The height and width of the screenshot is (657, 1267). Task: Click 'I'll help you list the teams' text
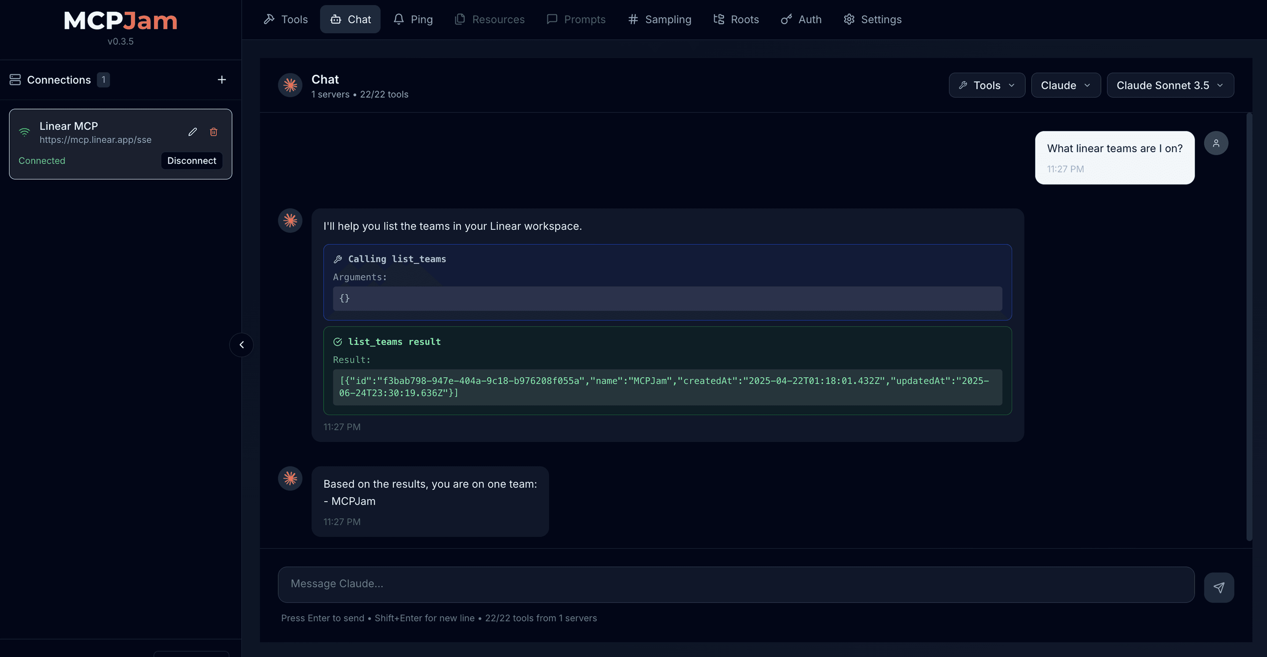452,226
